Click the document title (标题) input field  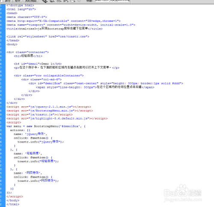113,1
